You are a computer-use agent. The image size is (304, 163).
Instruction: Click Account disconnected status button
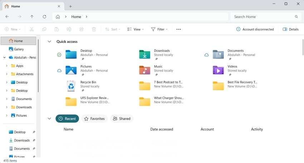pos(255,29)
